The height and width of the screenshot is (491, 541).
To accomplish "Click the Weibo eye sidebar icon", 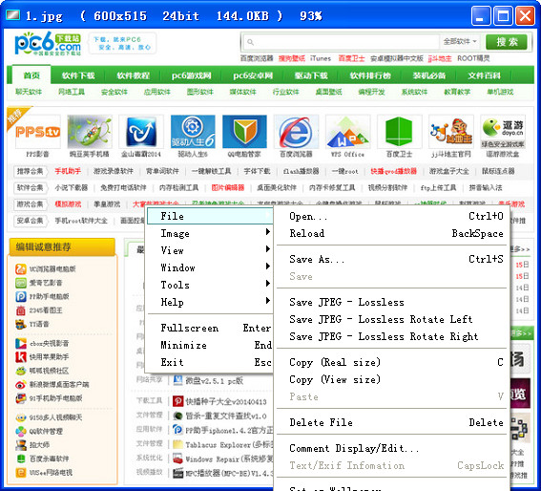I will coord(21,384).
